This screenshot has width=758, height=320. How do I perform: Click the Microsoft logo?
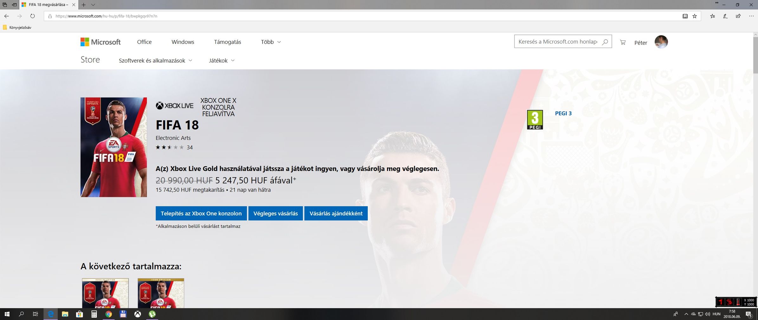tap(100, 42)
